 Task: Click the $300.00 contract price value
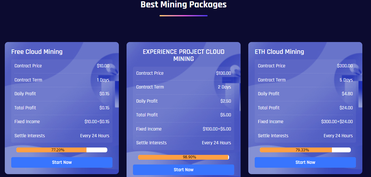(x=345, y=66)
